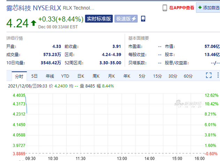Click the -0.60% percent axis label

pyautogui.click(x=211, y=154)
